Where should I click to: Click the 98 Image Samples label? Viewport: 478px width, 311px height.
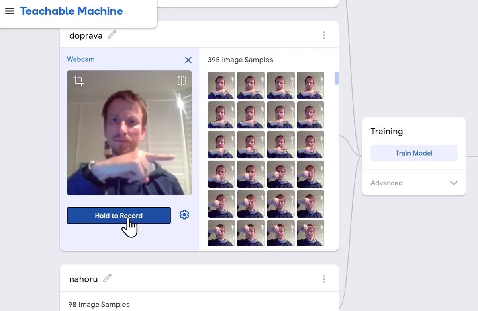[x=99, y=305]
